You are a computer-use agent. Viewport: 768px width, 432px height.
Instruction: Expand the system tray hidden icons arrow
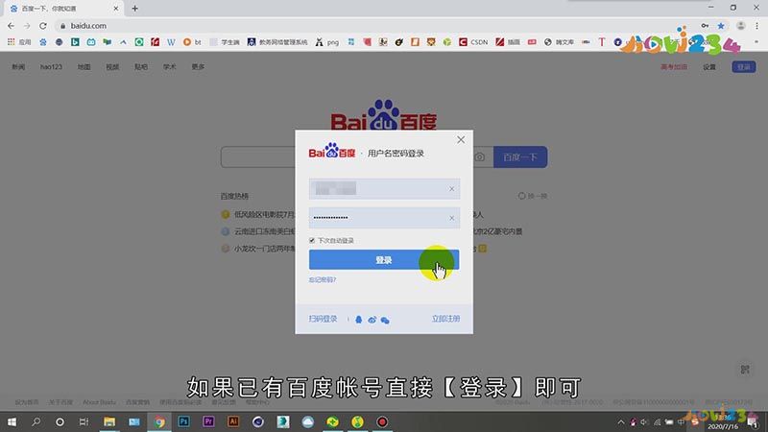coord(620,422)
